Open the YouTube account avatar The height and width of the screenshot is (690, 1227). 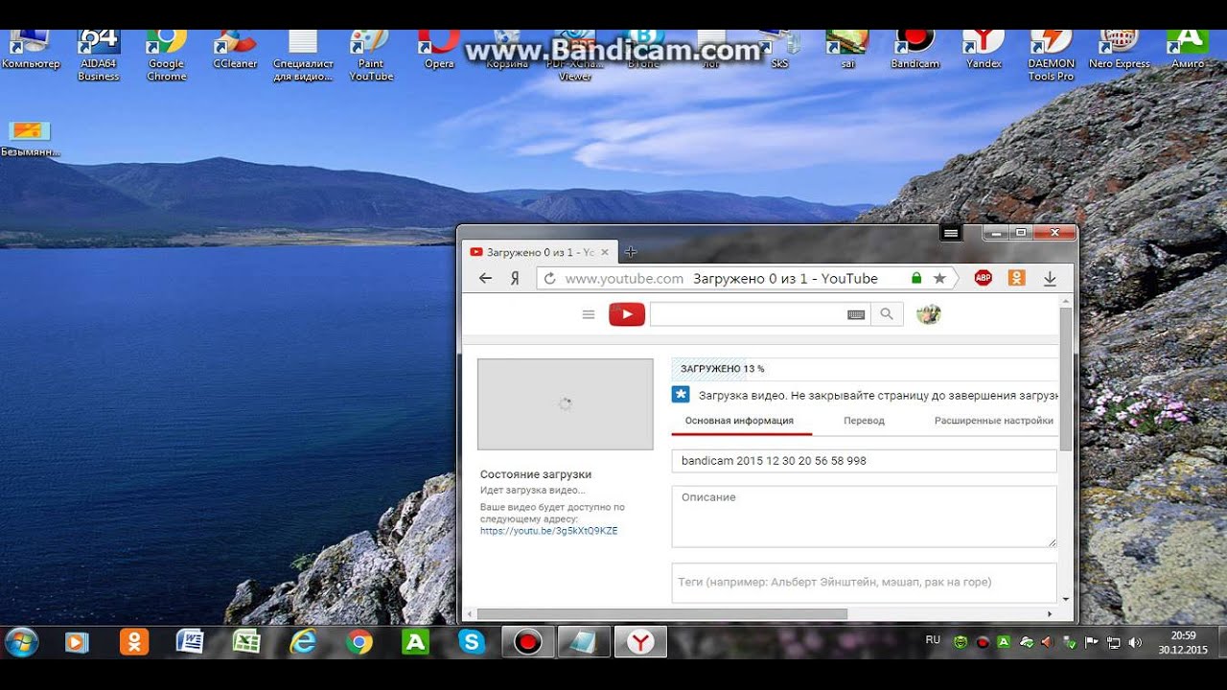[928, 314]
